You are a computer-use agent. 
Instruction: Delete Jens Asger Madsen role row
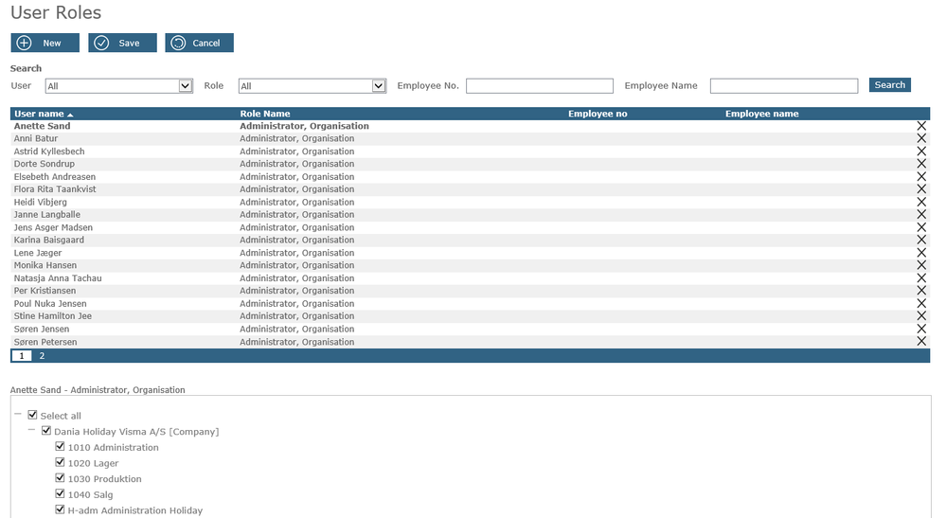921,227
